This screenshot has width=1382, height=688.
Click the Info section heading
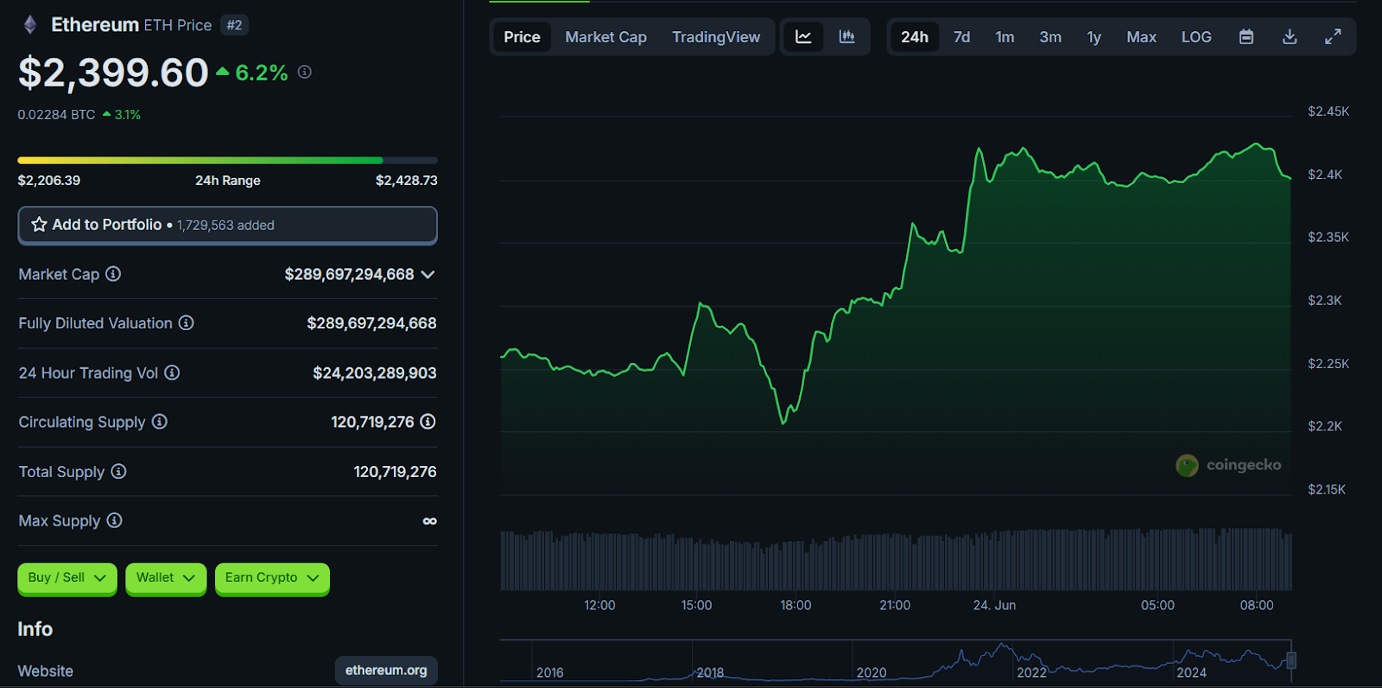pyautogui.click(x=35, y=629)
